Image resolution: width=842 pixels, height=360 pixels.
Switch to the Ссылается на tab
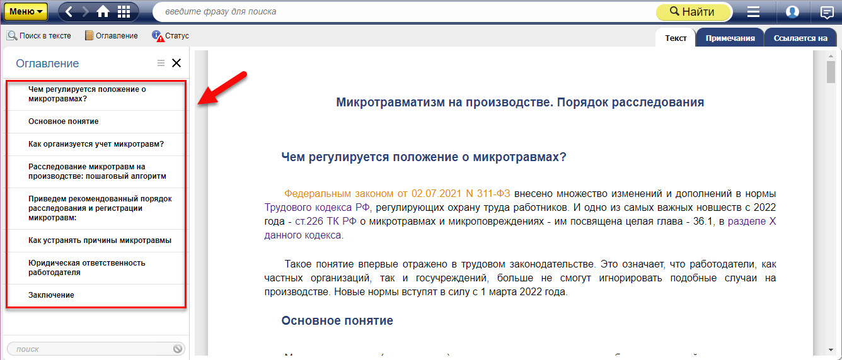[800, 38]
